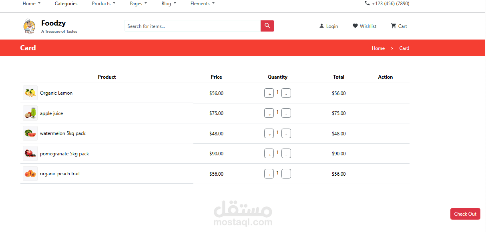
Task: Click the watermelon 5kg pack name
Action: coord(63,133)
